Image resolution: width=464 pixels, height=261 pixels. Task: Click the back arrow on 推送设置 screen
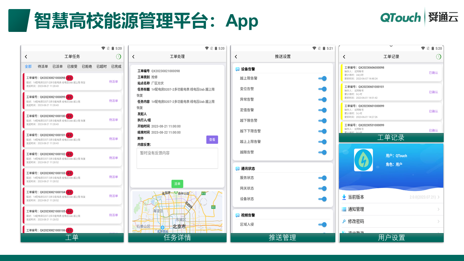(235, 57)
